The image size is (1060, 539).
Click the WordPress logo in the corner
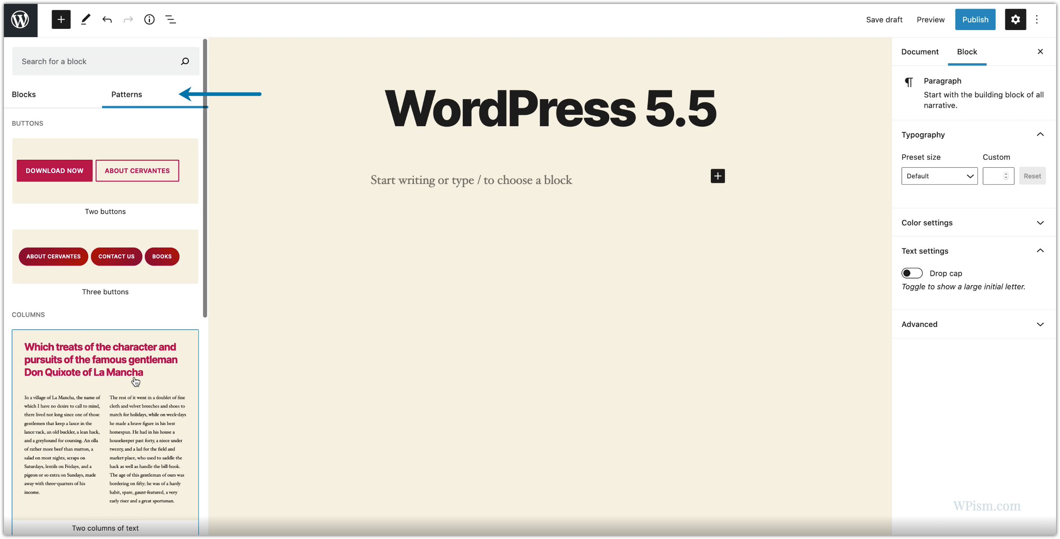coord(20,20)
